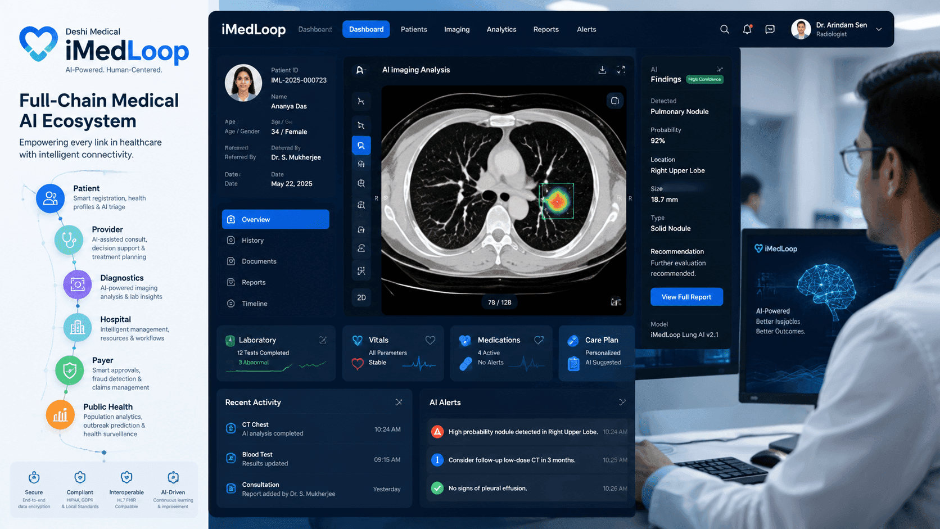The height and width of the screenshot is (529, 940).
Task: Click View Full Report button
Action: point(686,297)
